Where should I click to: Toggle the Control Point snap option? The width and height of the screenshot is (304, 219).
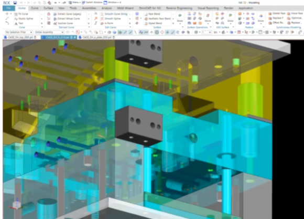pos(136,32)
